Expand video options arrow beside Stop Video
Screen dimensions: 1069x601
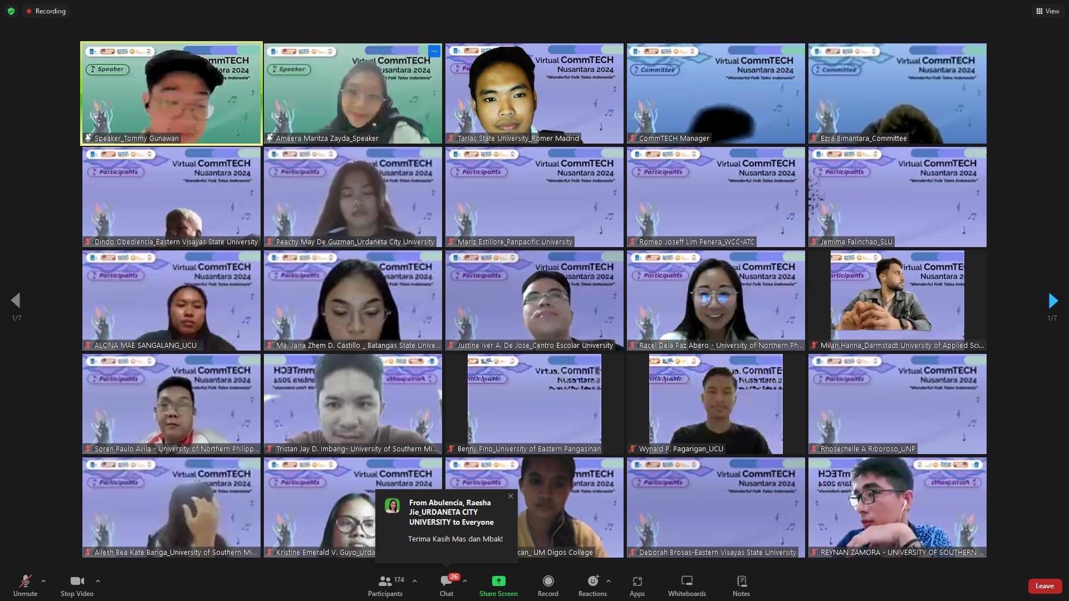point(98,581)
